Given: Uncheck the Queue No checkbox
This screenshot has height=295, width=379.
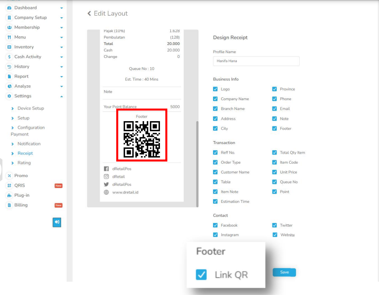Looking at the screenshot, I should point(275,182).
